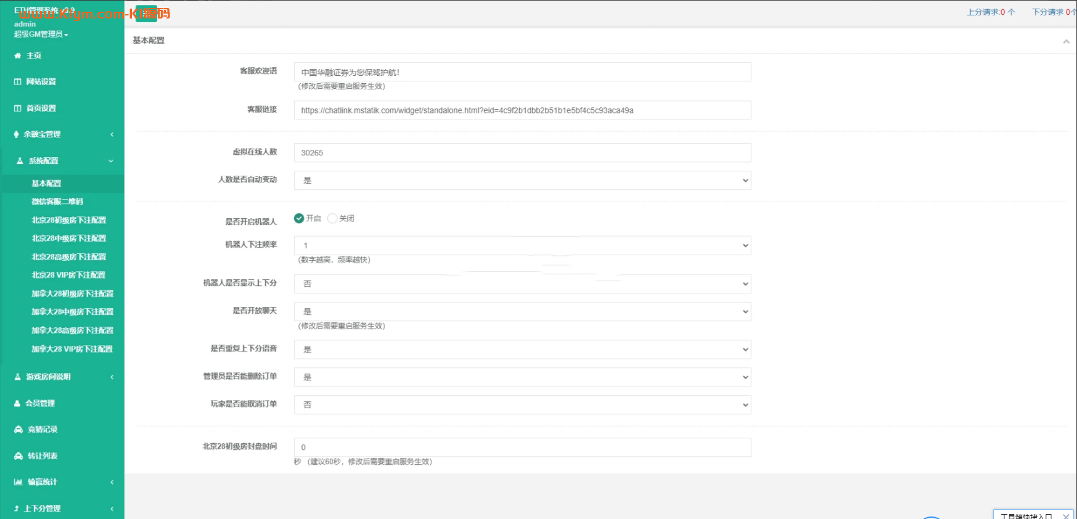This screenshot has height=519, width=1077.
Task: Click the 系统配置 flask icon
Action: 20,161
